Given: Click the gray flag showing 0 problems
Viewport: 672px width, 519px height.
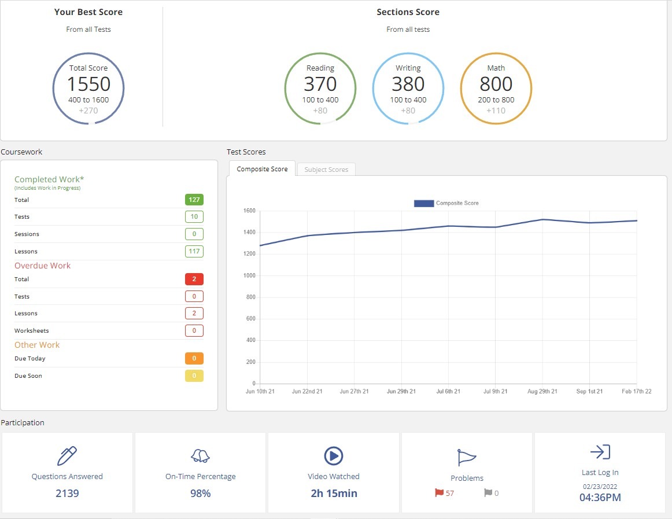Looking at the screenshot, I should [x=488, y=493].
